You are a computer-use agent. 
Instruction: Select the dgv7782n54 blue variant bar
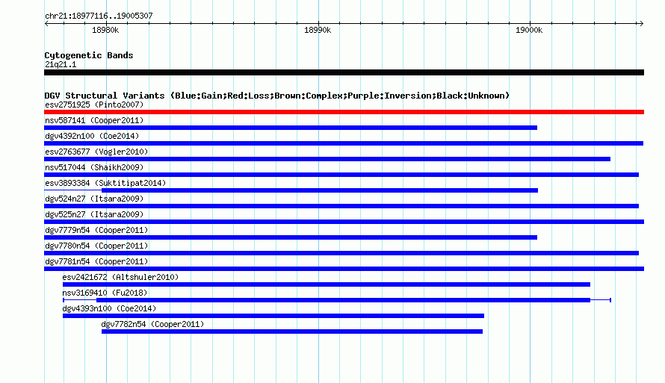[292, 331]
